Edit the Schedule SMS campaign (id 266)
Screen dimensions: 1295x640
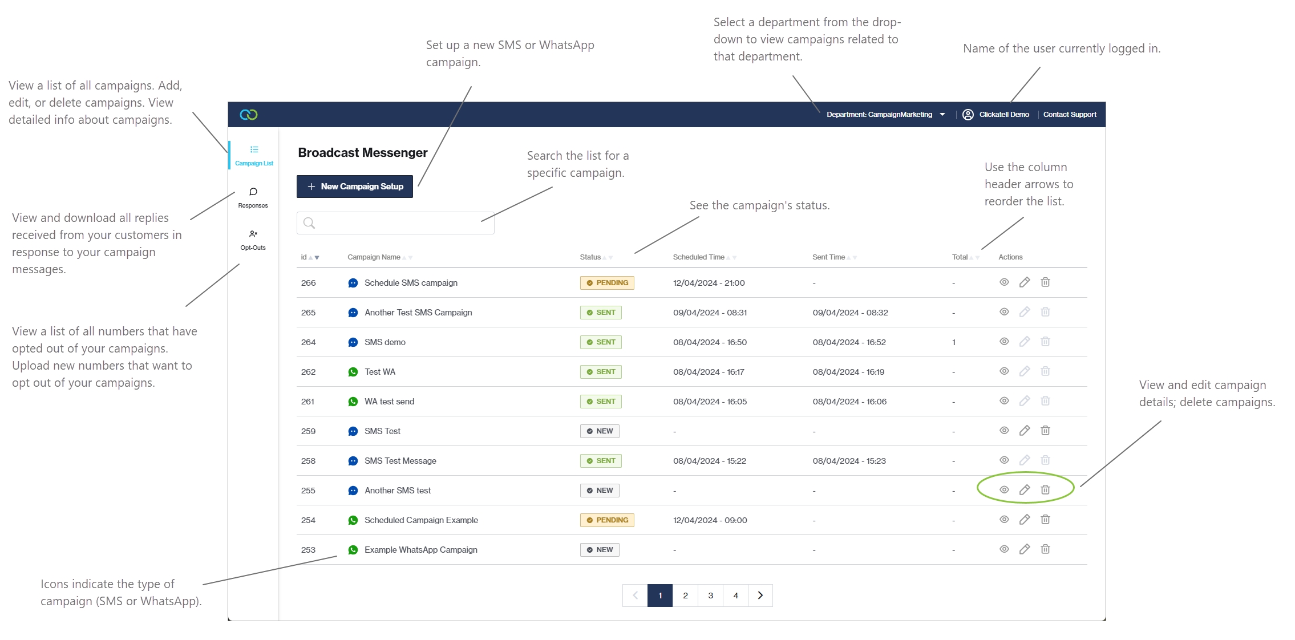[x=1025, y=282]
